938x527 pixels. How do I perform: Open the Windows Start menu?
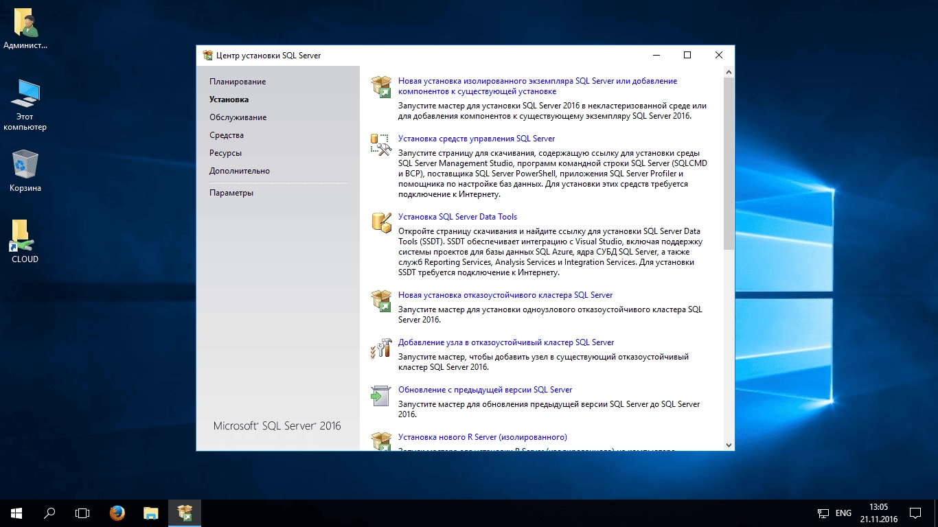[x=16, y=513]
